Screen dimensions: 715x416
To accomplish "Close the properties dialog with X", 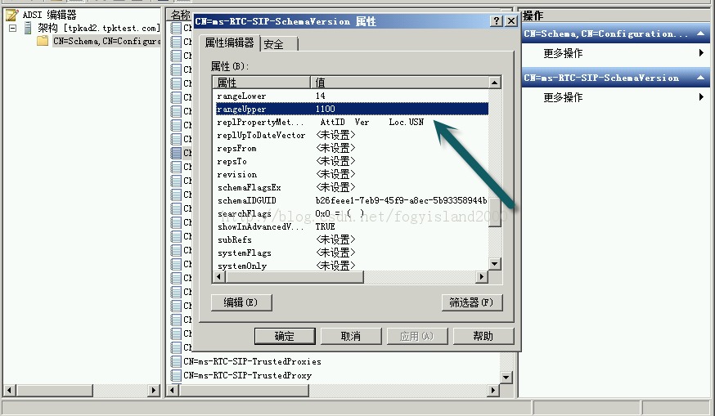I will 511,21.
